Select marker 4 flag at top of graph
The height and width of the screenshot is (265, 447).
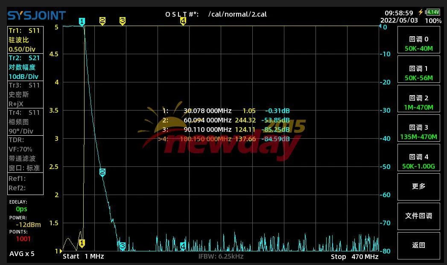coord(183,21)
